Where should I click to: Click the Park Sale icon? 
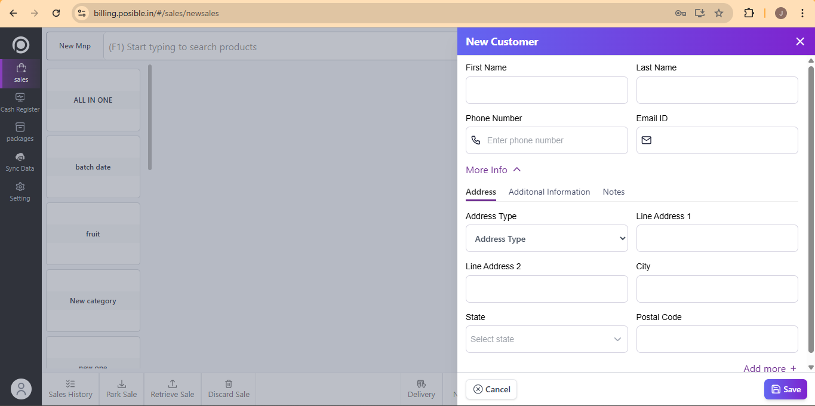pyautogui.click(x=121, y=384)
